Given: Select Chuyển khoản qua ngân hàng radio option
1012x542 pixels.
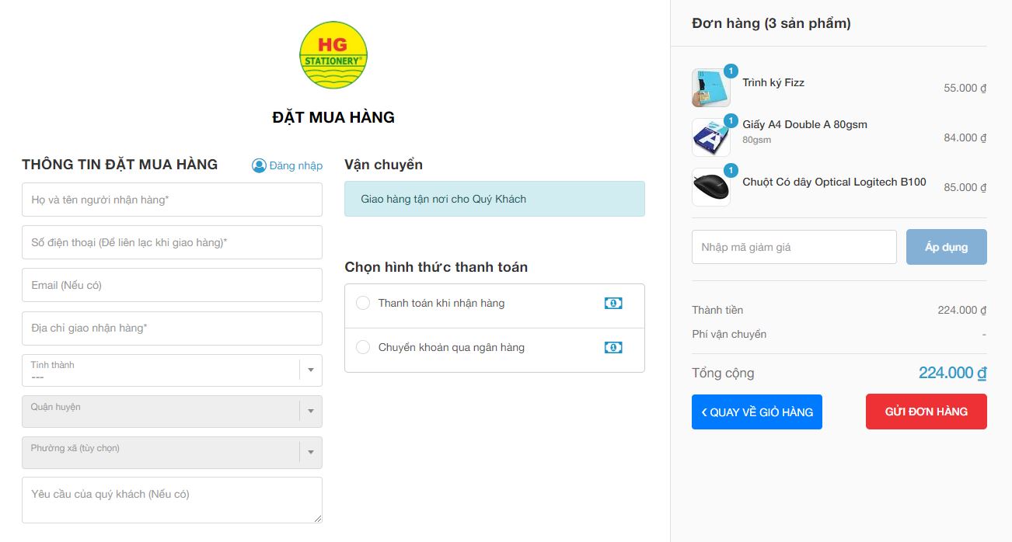Looking at the screenshot, I should point(363,347).
